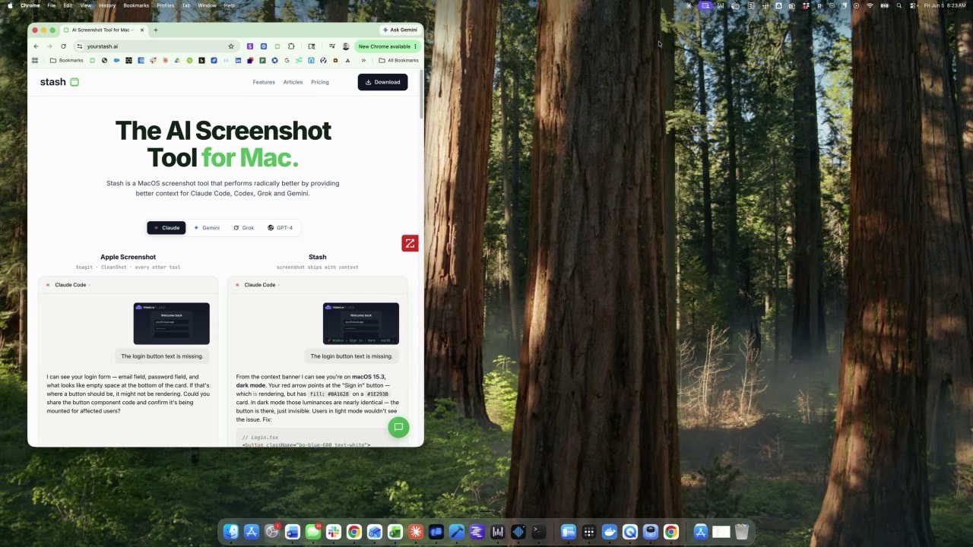The image size is (973, 547).
Task: Open the Chrome profile avatar
Action: click(346, 46)
